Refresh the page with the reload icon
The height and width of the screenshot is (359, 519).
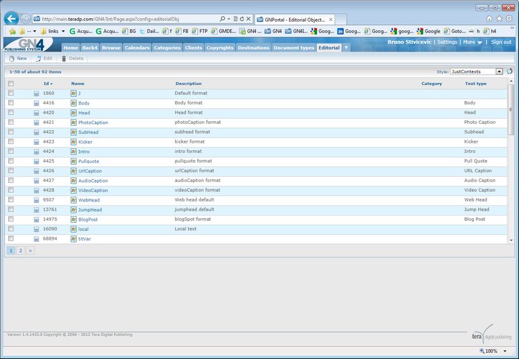coord(242,19)
